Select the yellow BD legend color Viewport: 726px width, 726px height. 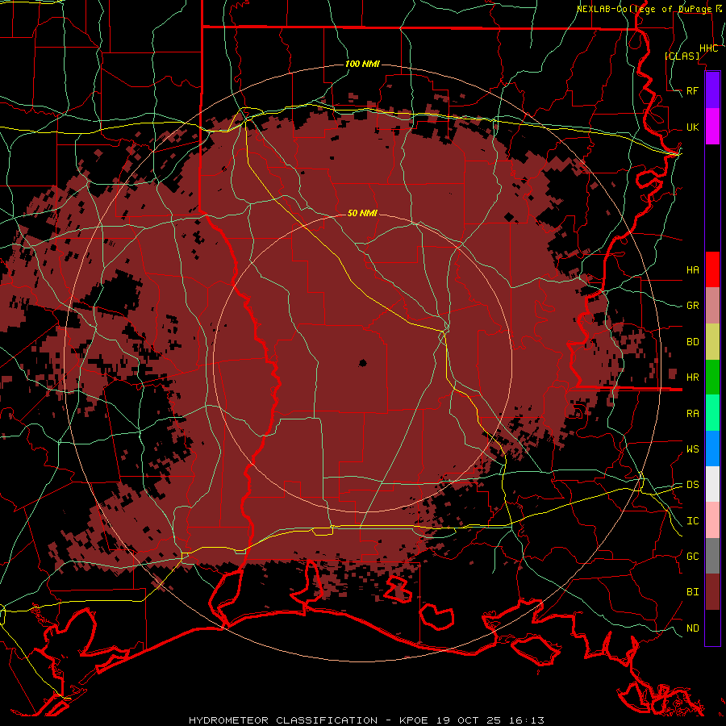712,342
